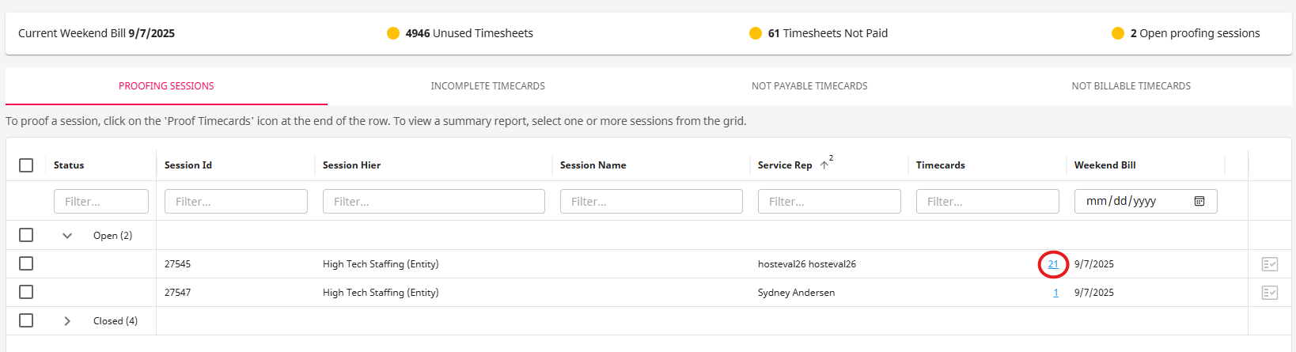1296x352 pixels.
Task: Open the Not Billable Timecards tab
Action: coord(1131,86)
